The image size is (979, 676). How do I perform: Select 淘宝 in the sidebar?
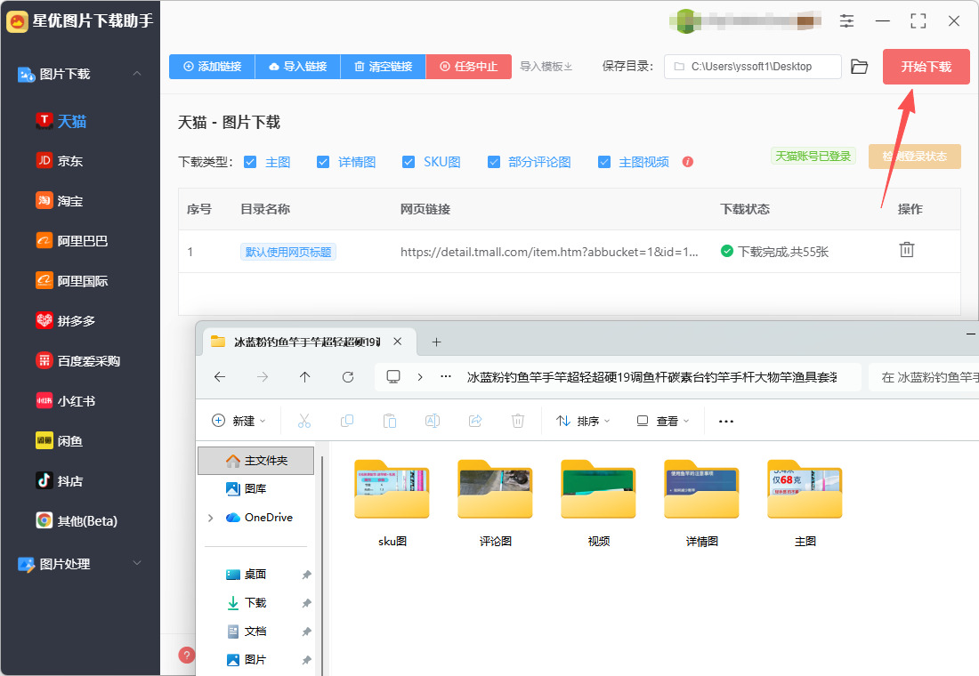[x=60, y=201]
